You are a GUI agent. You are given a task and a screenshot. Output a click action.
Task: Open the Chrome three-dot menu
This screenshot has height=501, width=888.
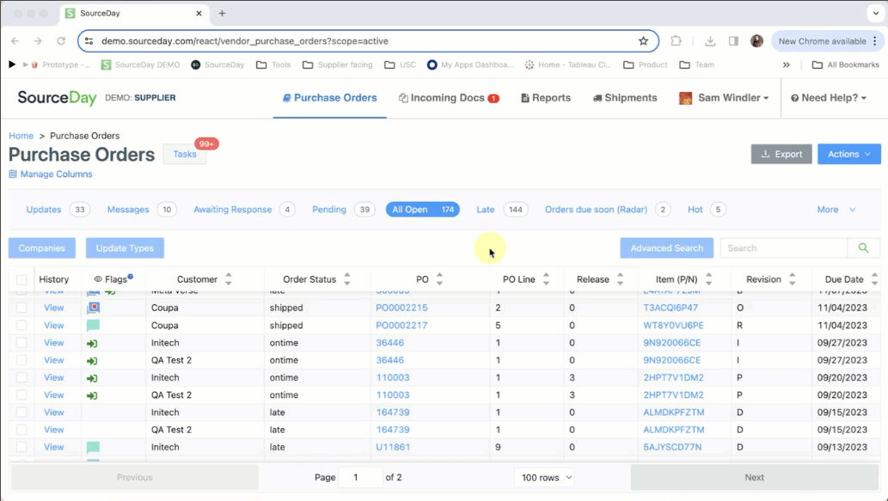(875, 40)
